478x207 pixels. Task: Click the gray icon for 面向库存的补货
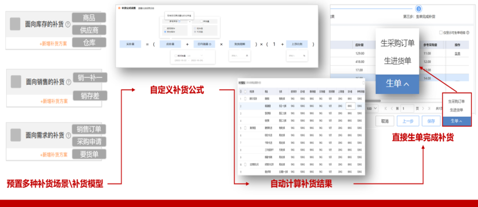16,24
